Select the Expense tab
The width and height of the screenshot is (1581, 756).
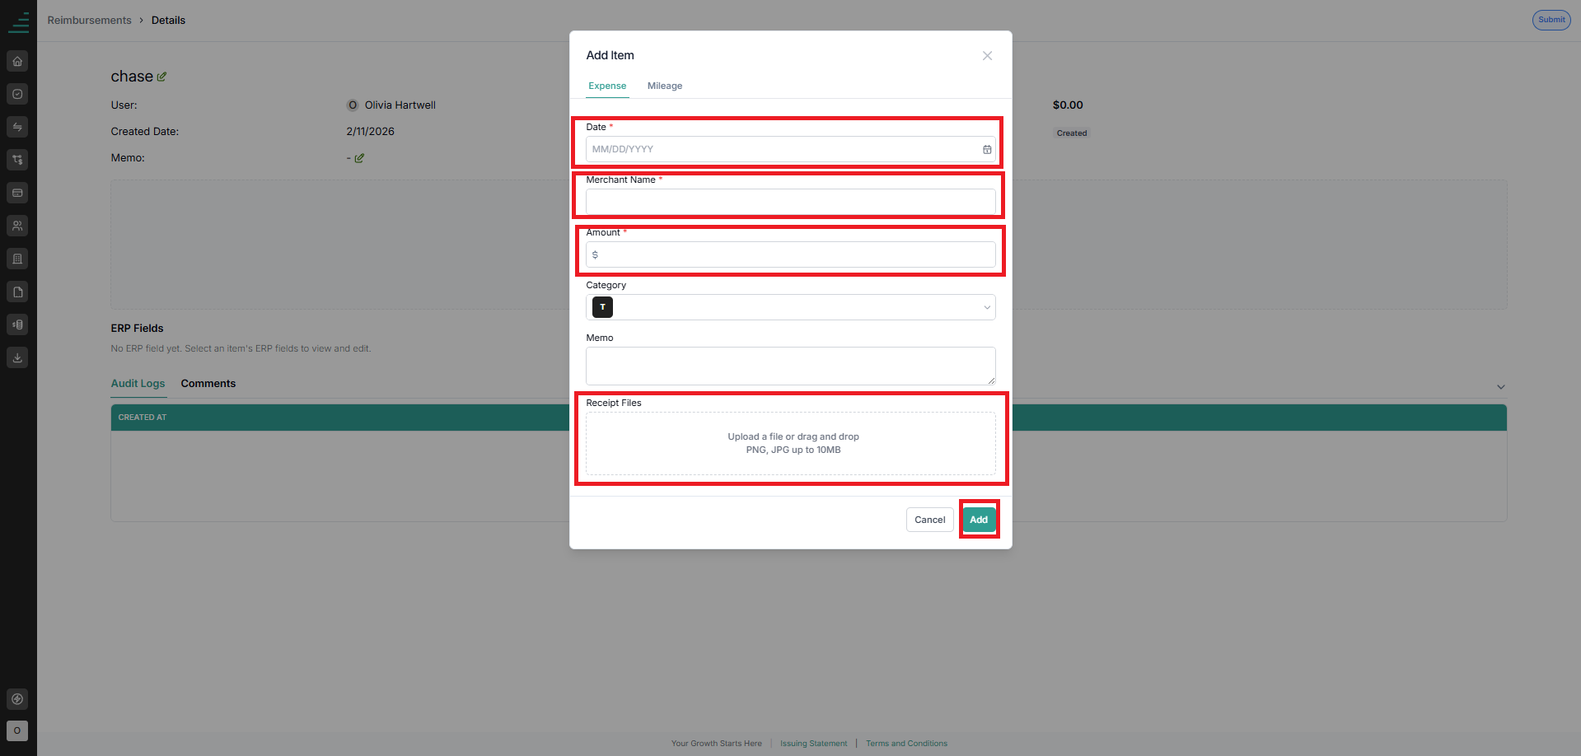[607, 86]
